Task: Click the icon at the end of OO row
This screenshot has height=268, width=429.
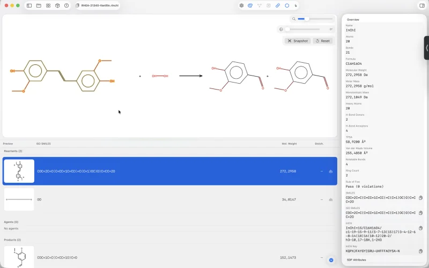Action: pyautogui.click(x=330, y=199)
